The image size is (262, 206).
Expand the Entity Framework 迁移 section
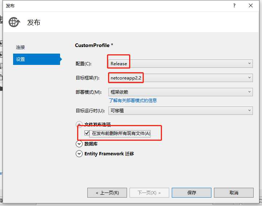79,154
